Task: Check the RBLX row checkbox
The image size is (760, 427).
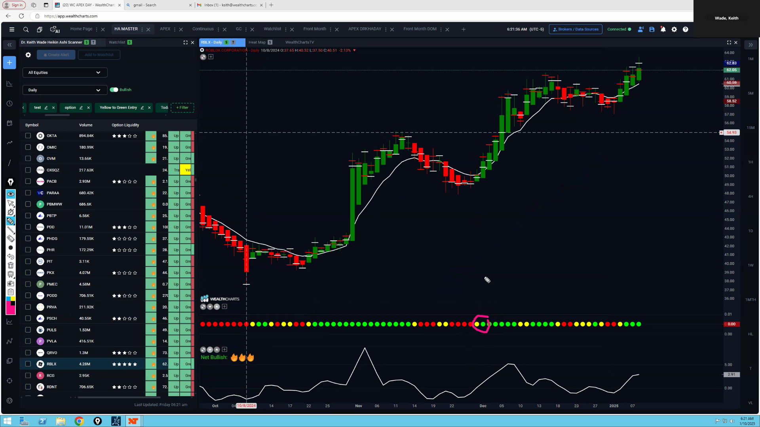Action: point(28,364)
